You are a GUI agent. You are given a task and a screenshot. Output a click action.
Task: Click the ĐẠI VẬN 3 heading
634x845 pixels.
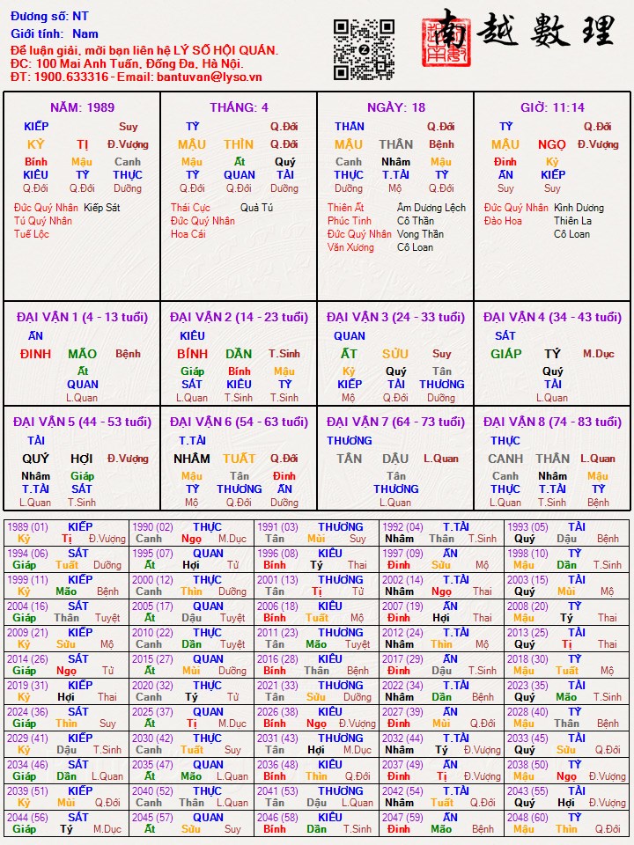[395, 317]
